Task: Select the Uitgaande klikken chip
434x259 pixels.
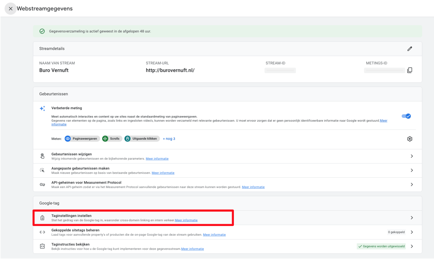Action: [142, 139]
